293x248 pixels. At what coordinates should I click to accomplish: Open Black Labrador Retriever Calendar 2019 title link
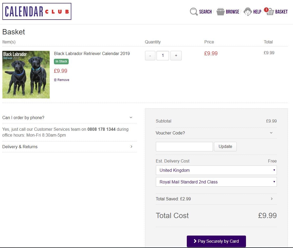(92, 53)
